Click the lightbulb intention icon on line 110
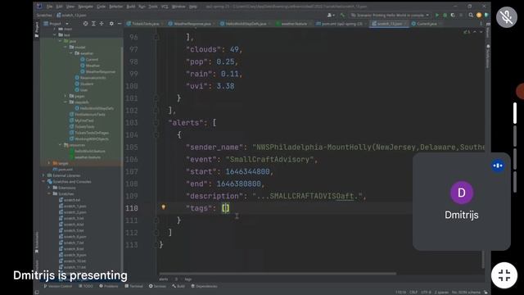This screenshot has height=295, width=524. tap(164, 207)
